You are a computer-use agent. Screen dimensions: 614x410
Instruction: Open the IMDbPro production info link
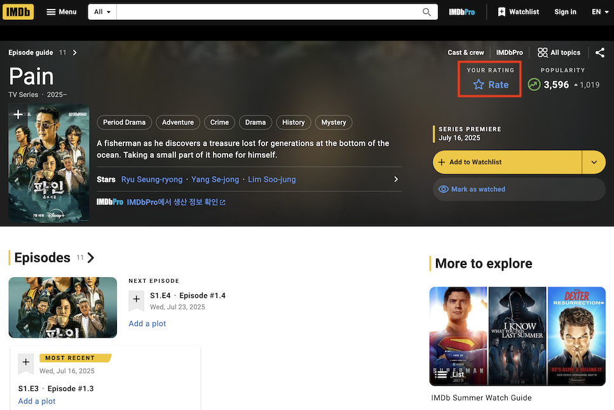pyautogui.click(x=176, y=202)
